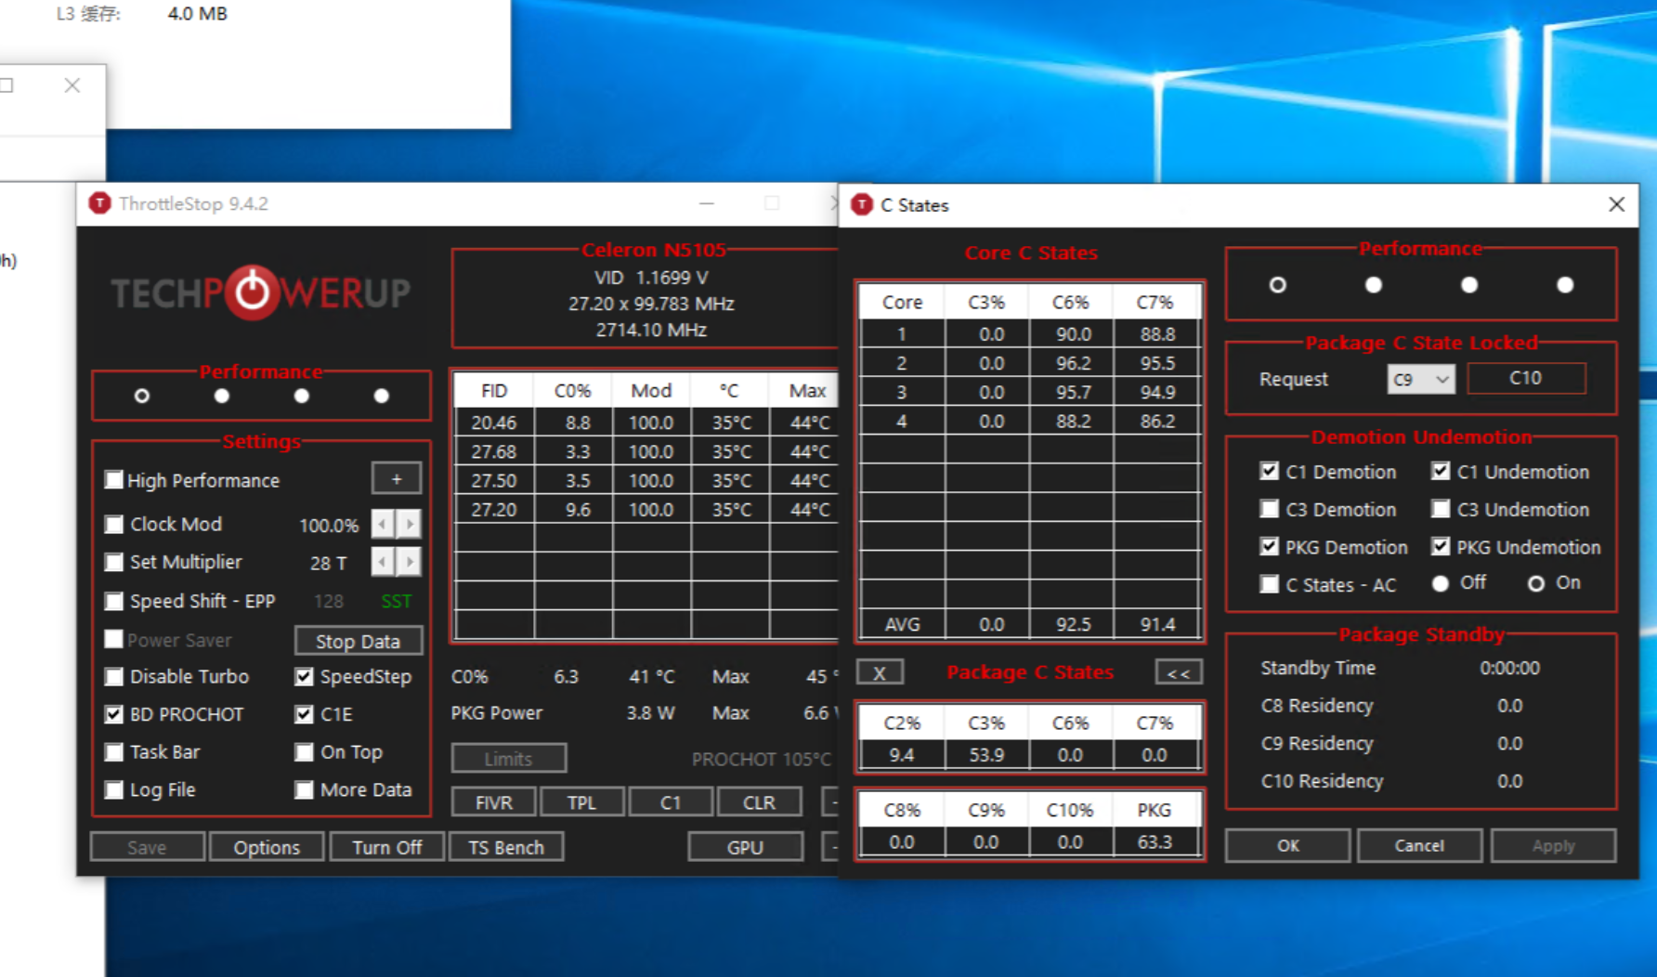Enable More Data checkbox
Image resolution: width=1657 pixels, height=977 pixels.
pyautogui.click(x=304, y=789)
